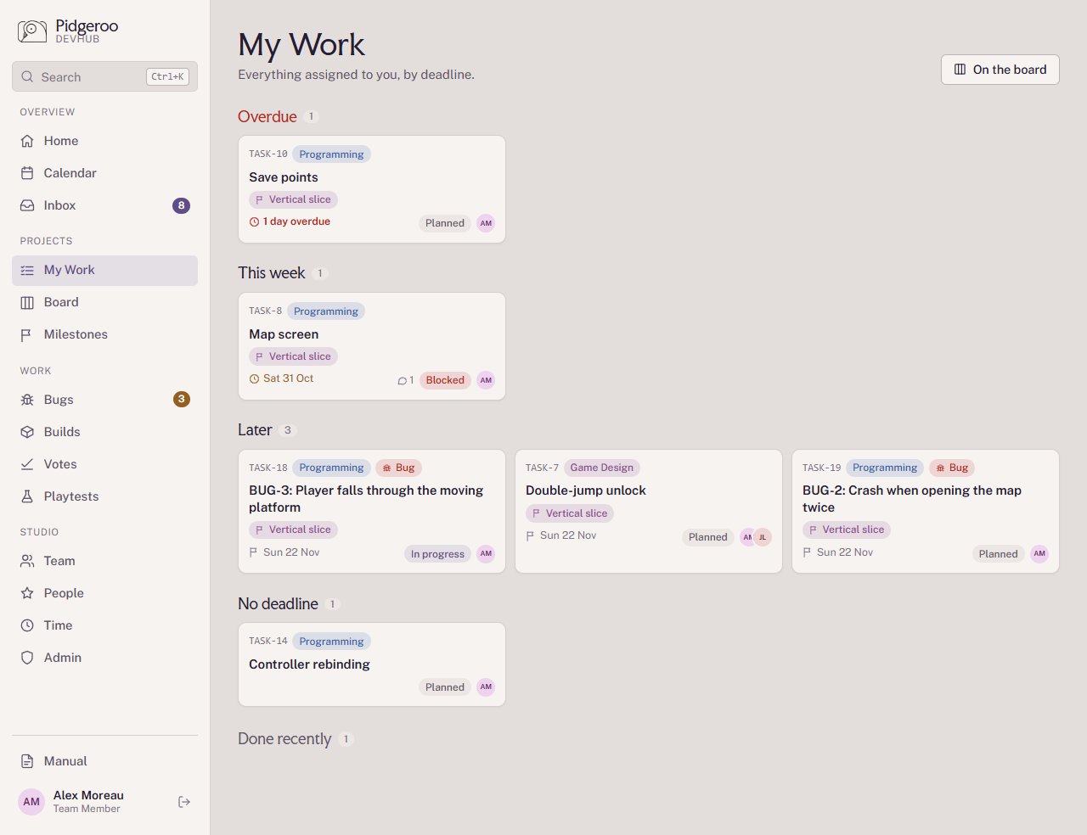Screen dimensions: 1087x835
Task: Collapse the Overdue section heading
Action: (x=268, y=116)
